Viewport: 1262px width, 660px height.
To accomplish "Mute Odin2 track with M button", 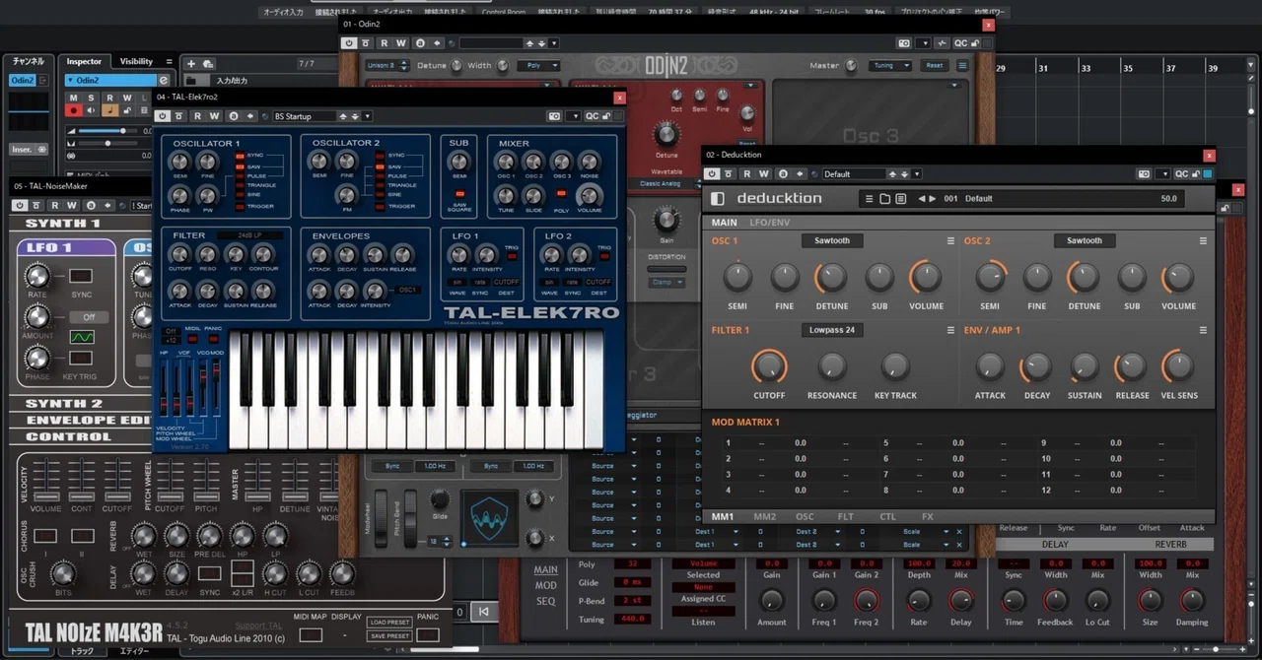I will (73, 98).
